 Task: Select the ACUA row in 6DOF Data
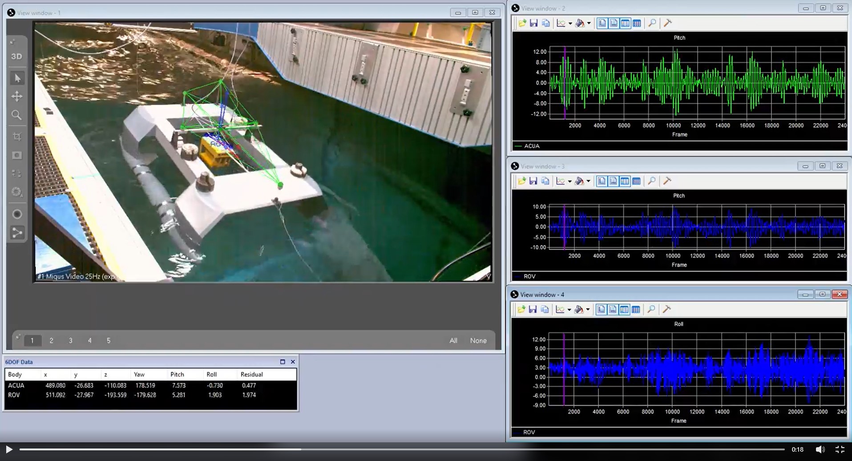tap(150, 385)
